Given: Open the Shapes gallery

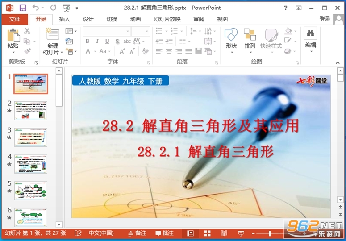Looking at the screenshot, I should click(x=231, y=41).
